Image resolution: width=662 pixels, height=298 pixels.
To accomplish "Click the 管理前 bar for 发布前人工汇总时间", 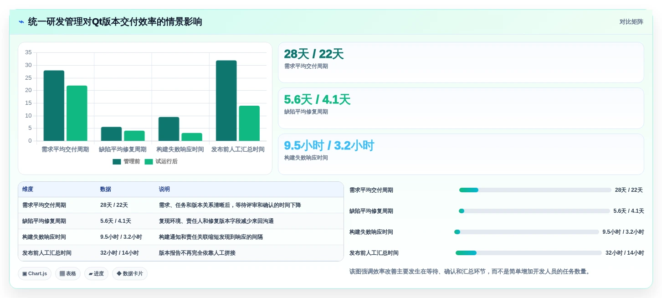I will tap(226, 101).
